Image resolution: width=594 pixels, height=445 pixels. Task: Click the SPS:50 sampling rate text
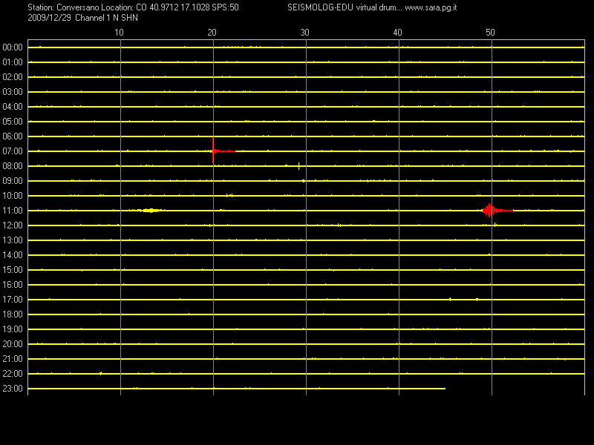(226, 7)
